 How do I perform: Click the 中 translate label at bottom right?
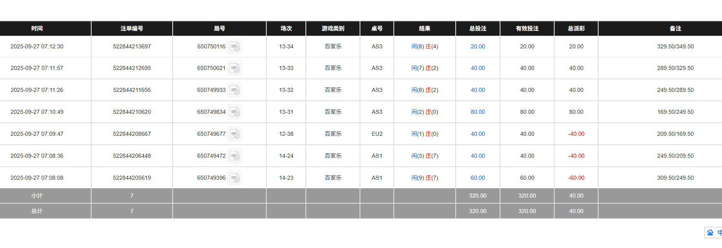(720, 232)
